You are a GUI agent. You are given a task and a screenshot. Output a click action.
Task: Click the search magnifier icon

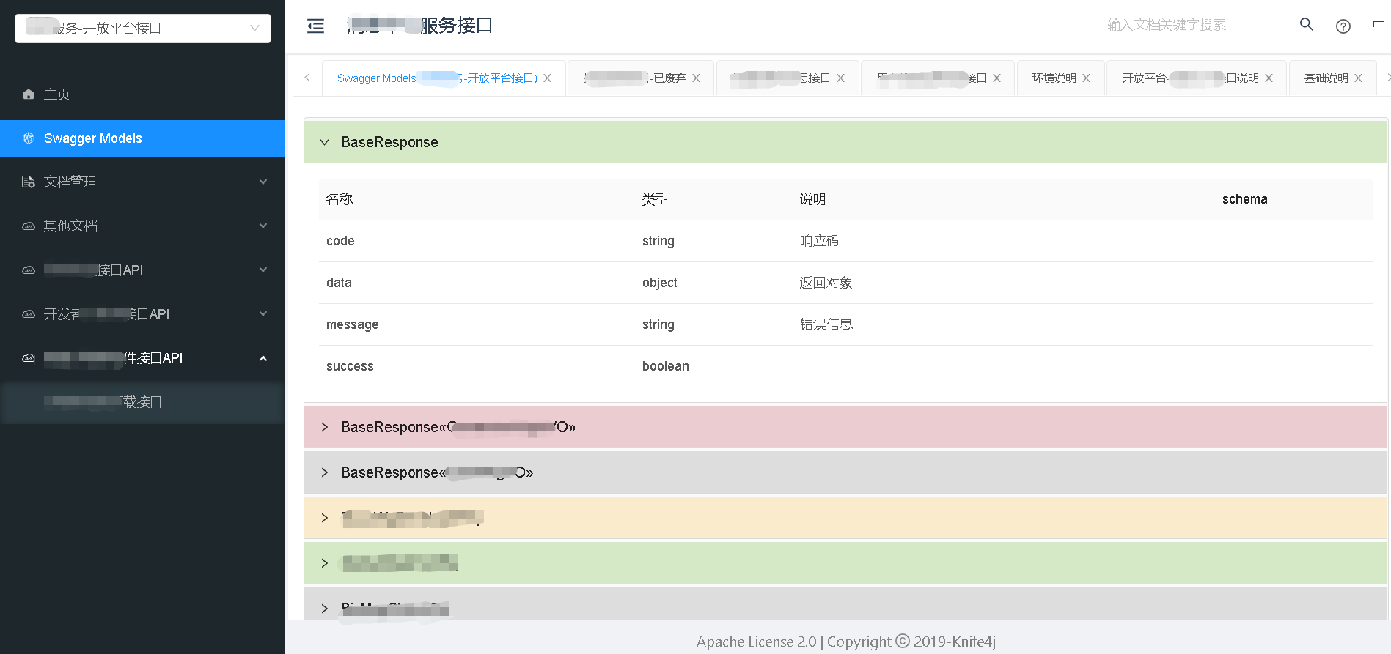tap(1307, 24)
